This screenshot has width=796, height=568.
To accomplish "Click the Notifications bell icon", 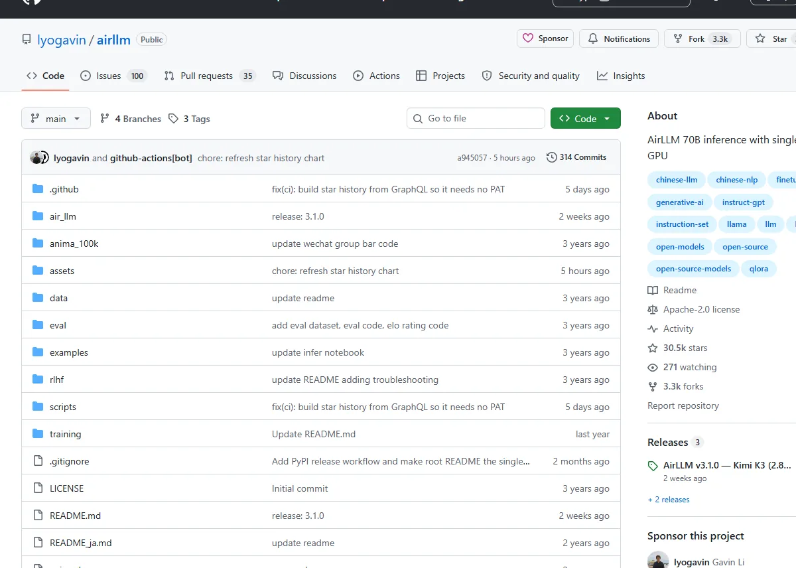I will (593, 38).
